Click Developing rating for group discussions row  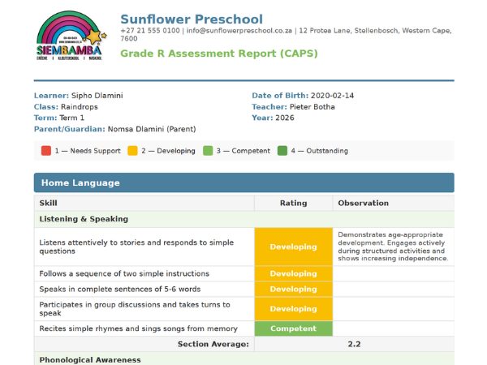click(294, 309)
